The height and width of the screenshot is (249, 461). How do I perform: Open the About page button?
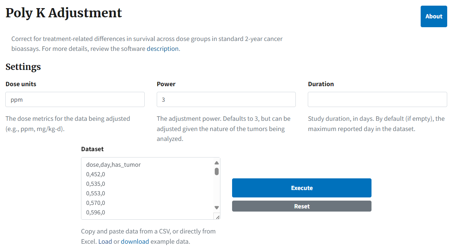434,16
